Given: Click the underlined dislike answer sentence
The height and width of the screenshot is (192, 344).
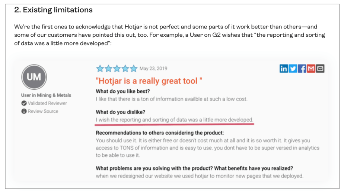Looking at the screenshot, I should [x=174, y=120].
